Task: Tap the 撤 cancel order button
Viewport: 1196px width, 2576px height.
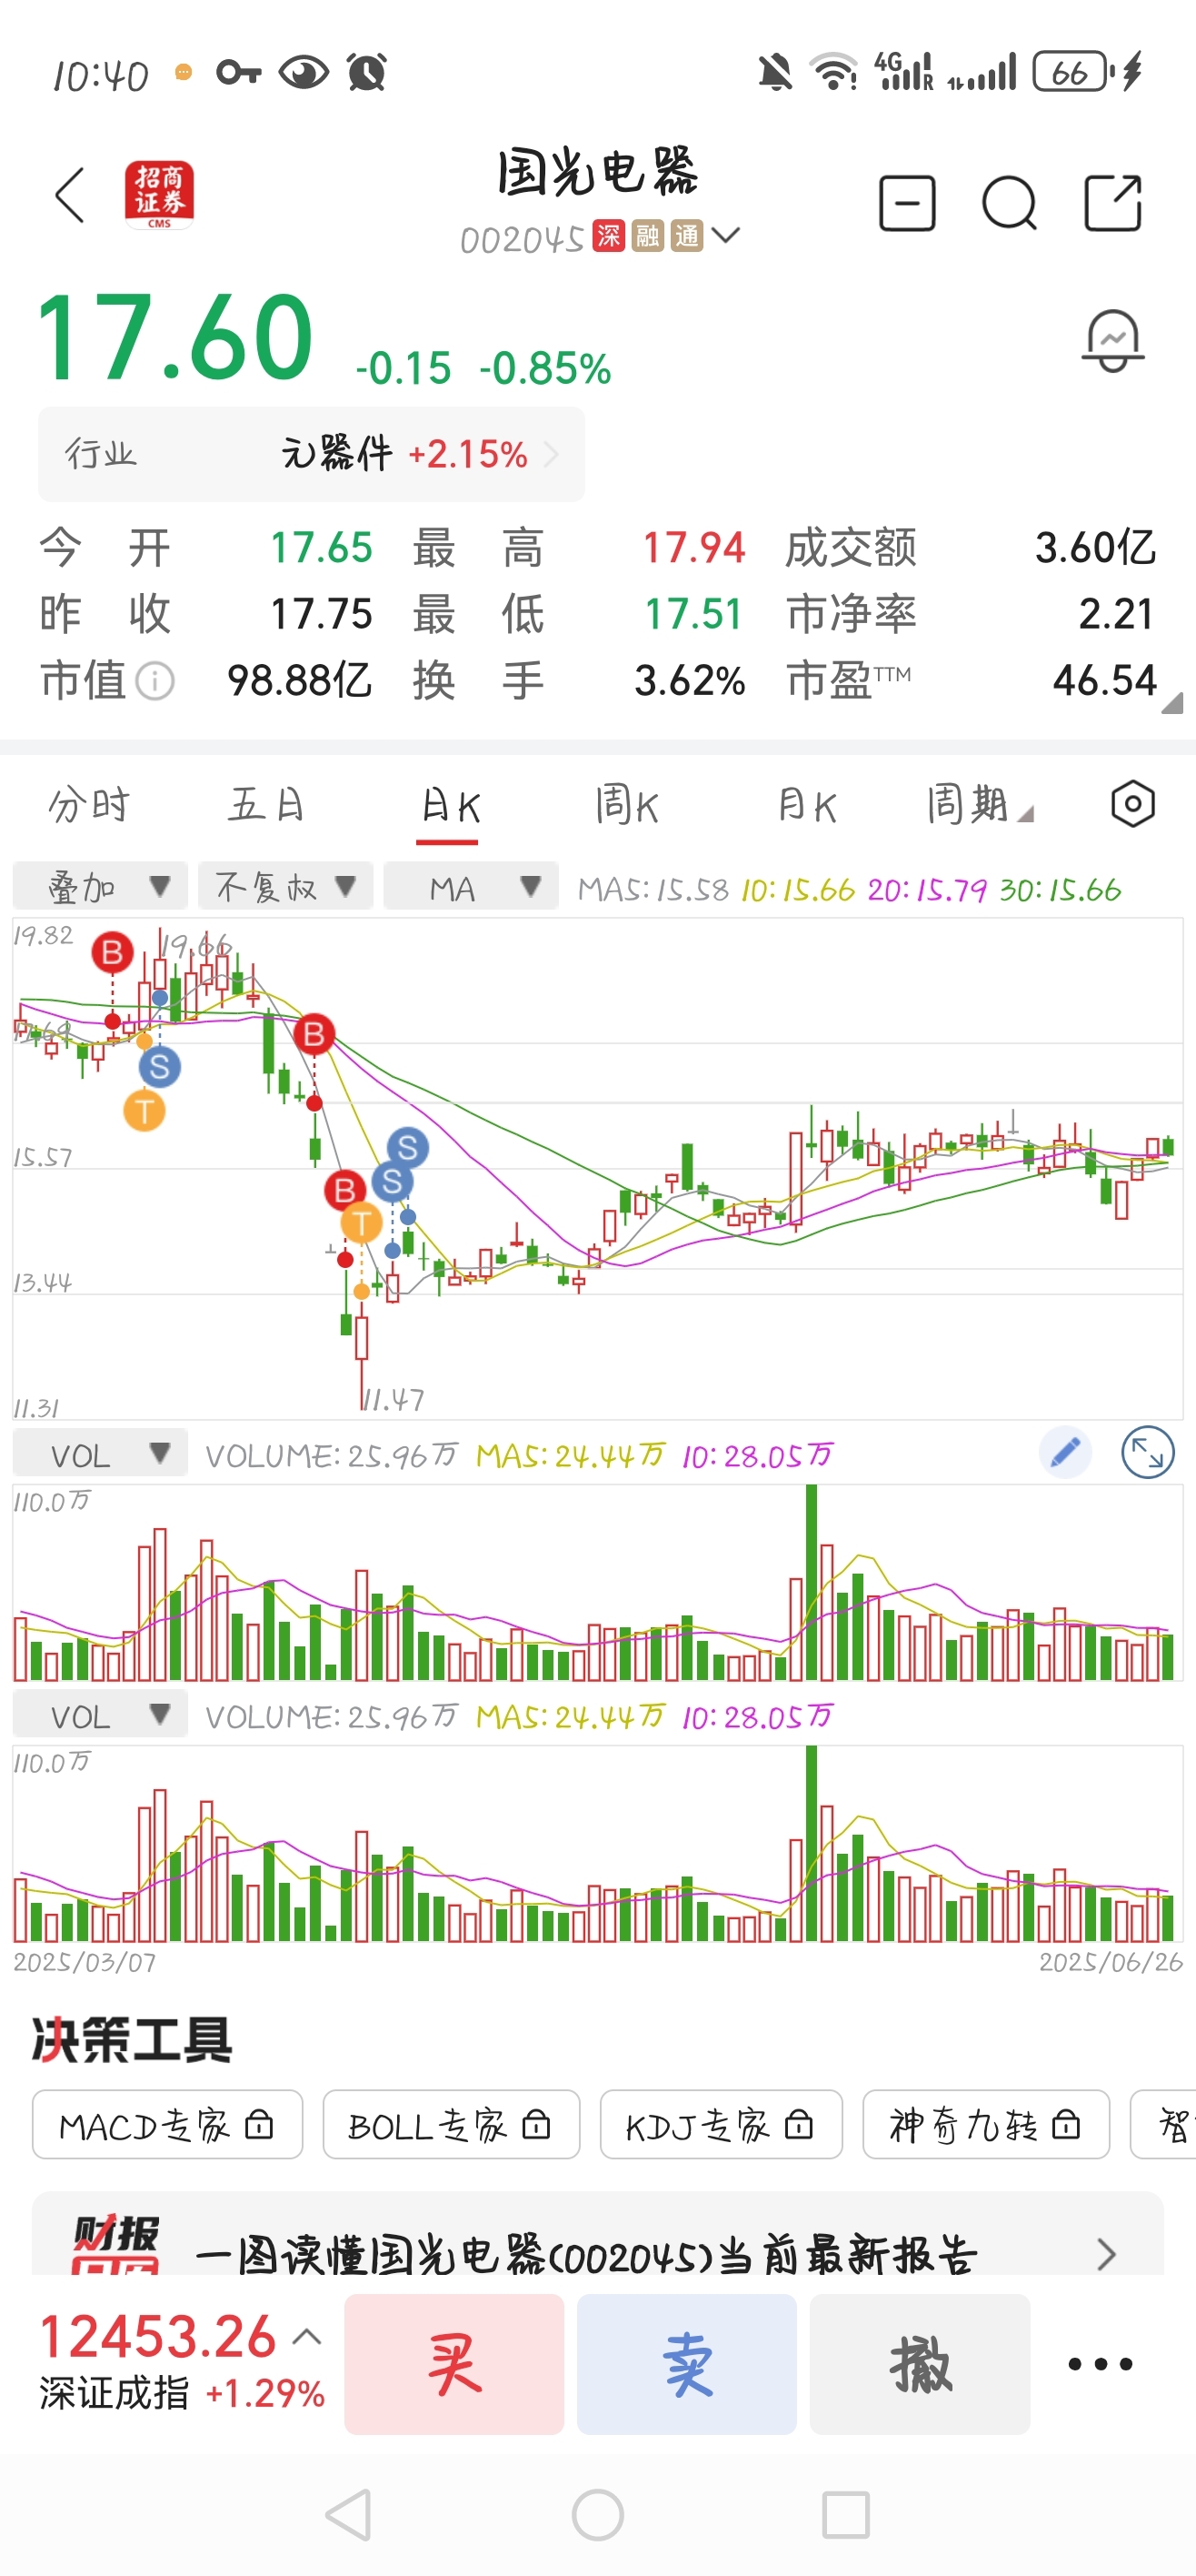Action: (921, 2364)
